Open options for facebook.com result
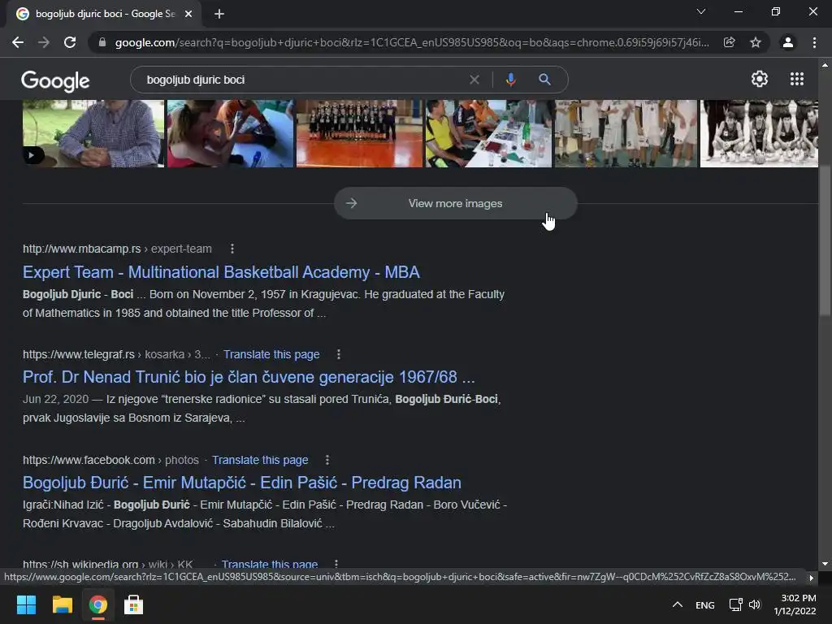The height and width of the screenshot is (624, 832). point(327,460)
